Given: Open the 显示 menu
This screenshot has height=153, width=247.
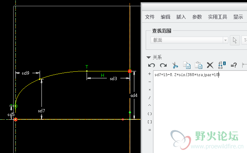Looking at the screenshot, I should point(238,17).
